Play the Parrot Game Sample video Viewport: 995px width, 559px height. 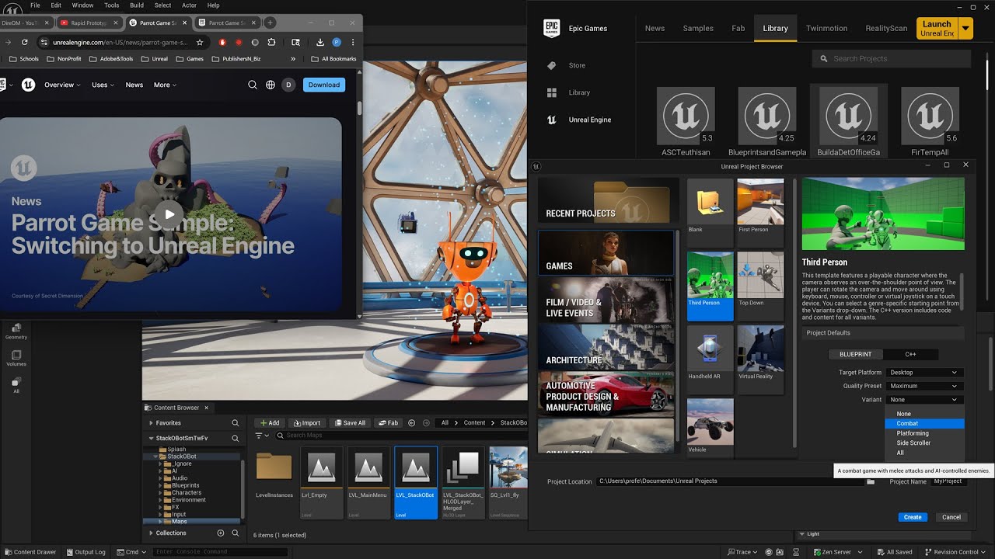click(x=169, y=215)
